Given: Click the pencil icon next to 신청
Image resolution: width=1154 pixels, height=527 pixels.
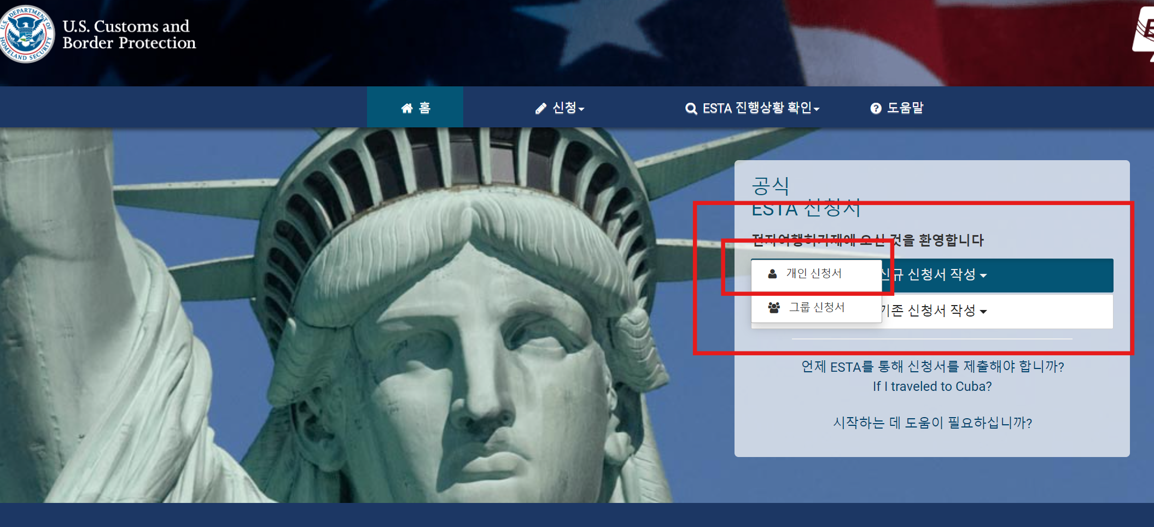Looking at the screenshot, I should [x=540, y=109].
